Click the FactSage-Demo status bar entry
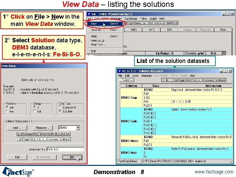 (x=129, y=161)
